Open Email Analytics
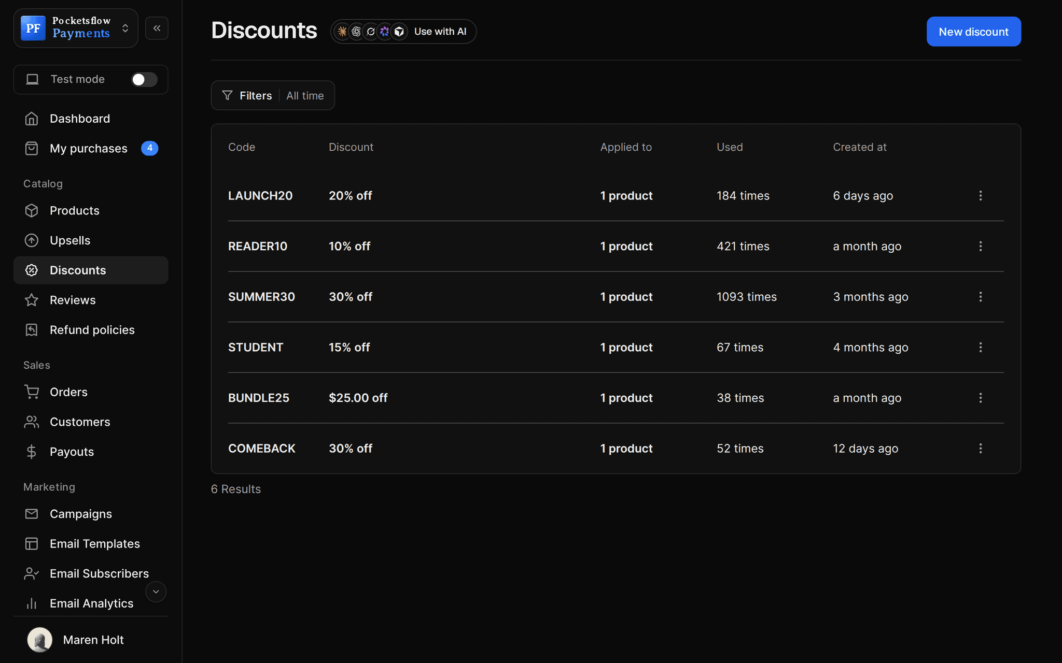1062x663 pixels. pyautogui.click(x=91, y=603)
